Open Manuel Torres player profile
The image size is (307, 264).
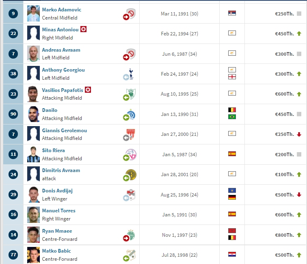click(x=59, y=211)
